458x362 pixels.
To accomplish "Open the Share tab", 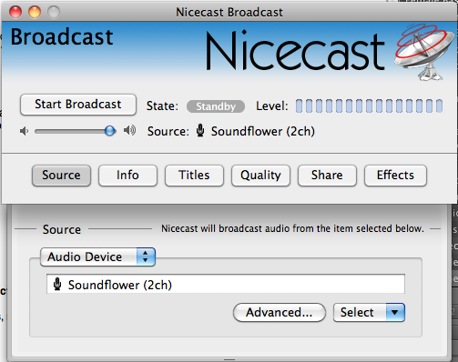I will (x=327, y=176).
